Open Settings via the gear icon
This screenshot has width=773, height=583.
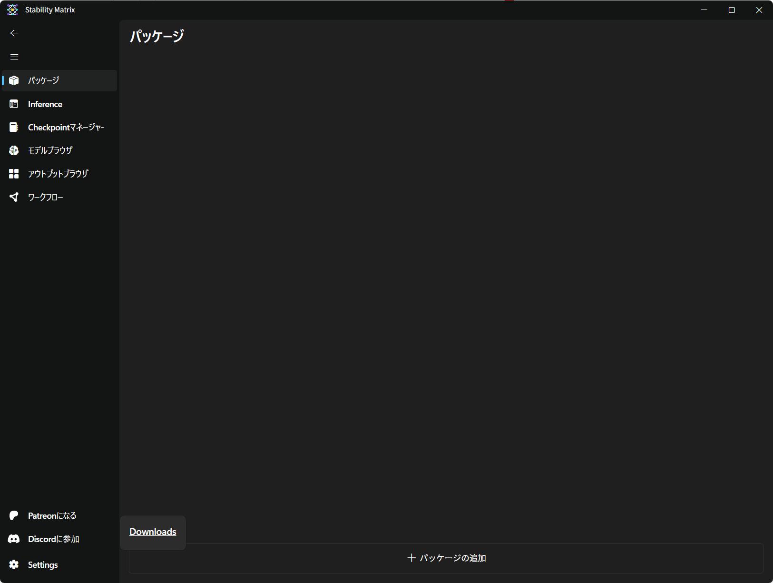click(14, 564)
